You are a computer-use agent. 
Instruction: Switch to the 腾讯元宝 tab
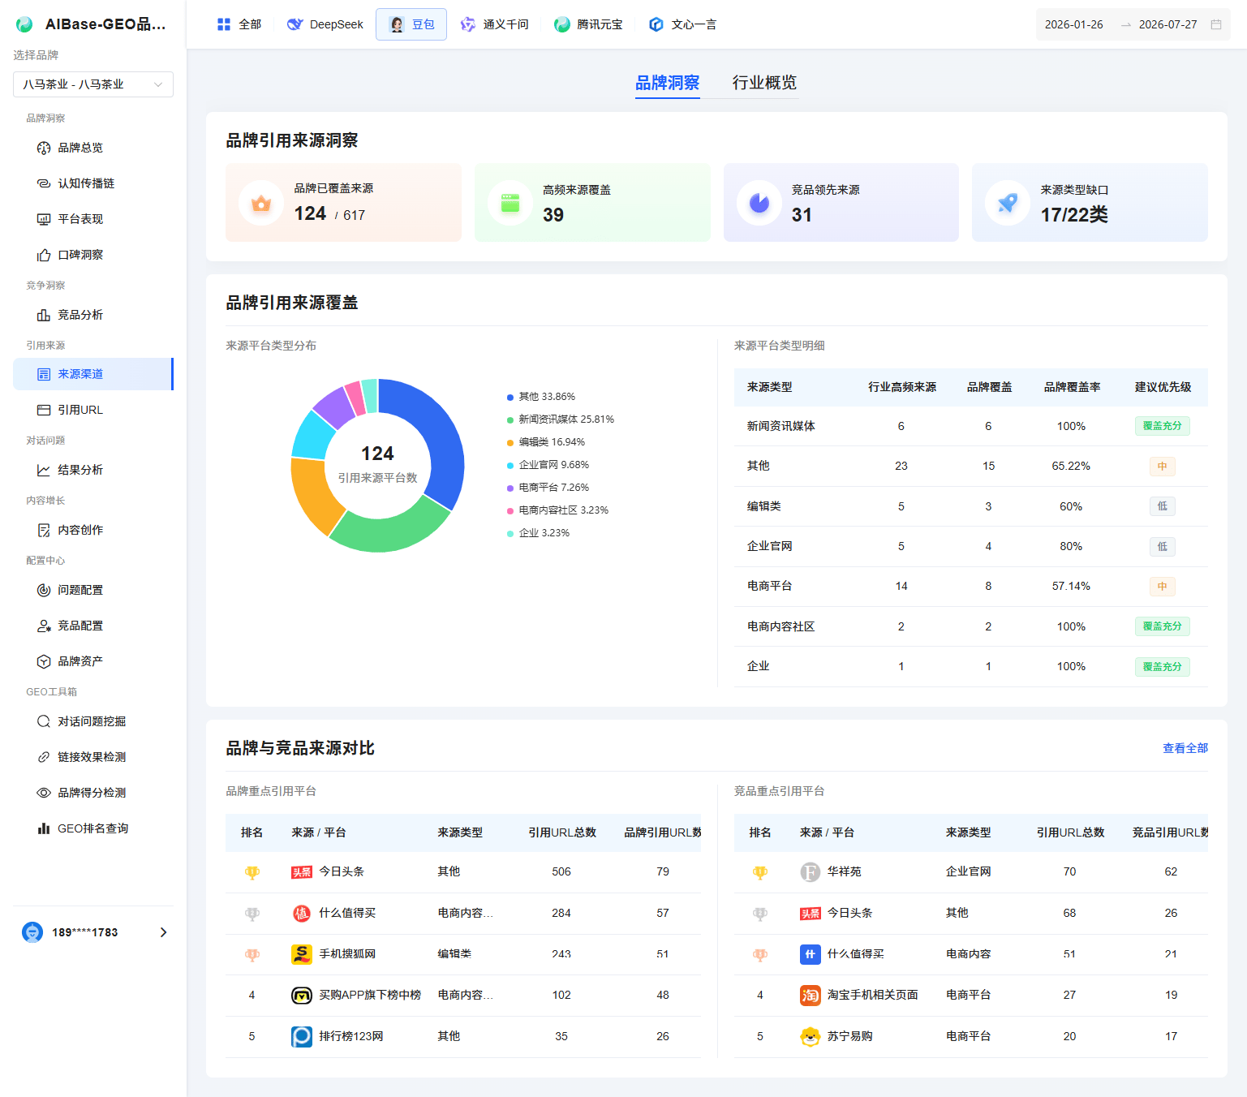[588, 24]
